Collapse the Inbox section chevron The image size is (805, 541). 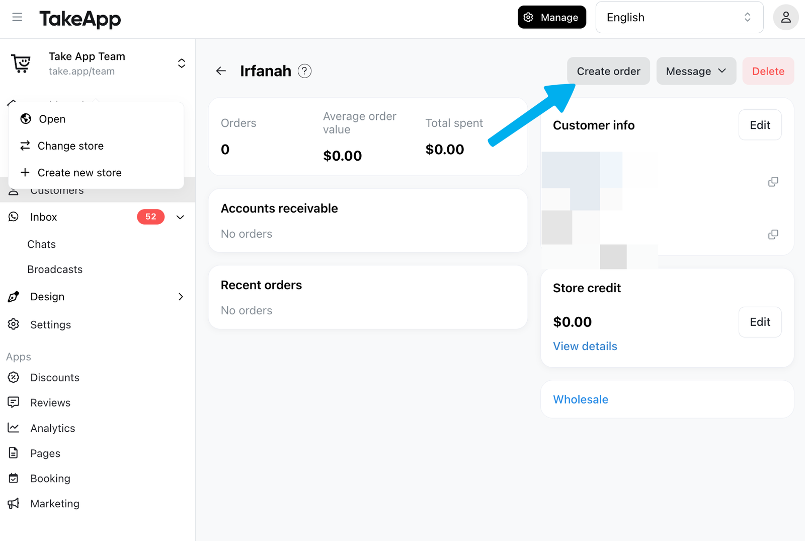(x=180, y=217)
